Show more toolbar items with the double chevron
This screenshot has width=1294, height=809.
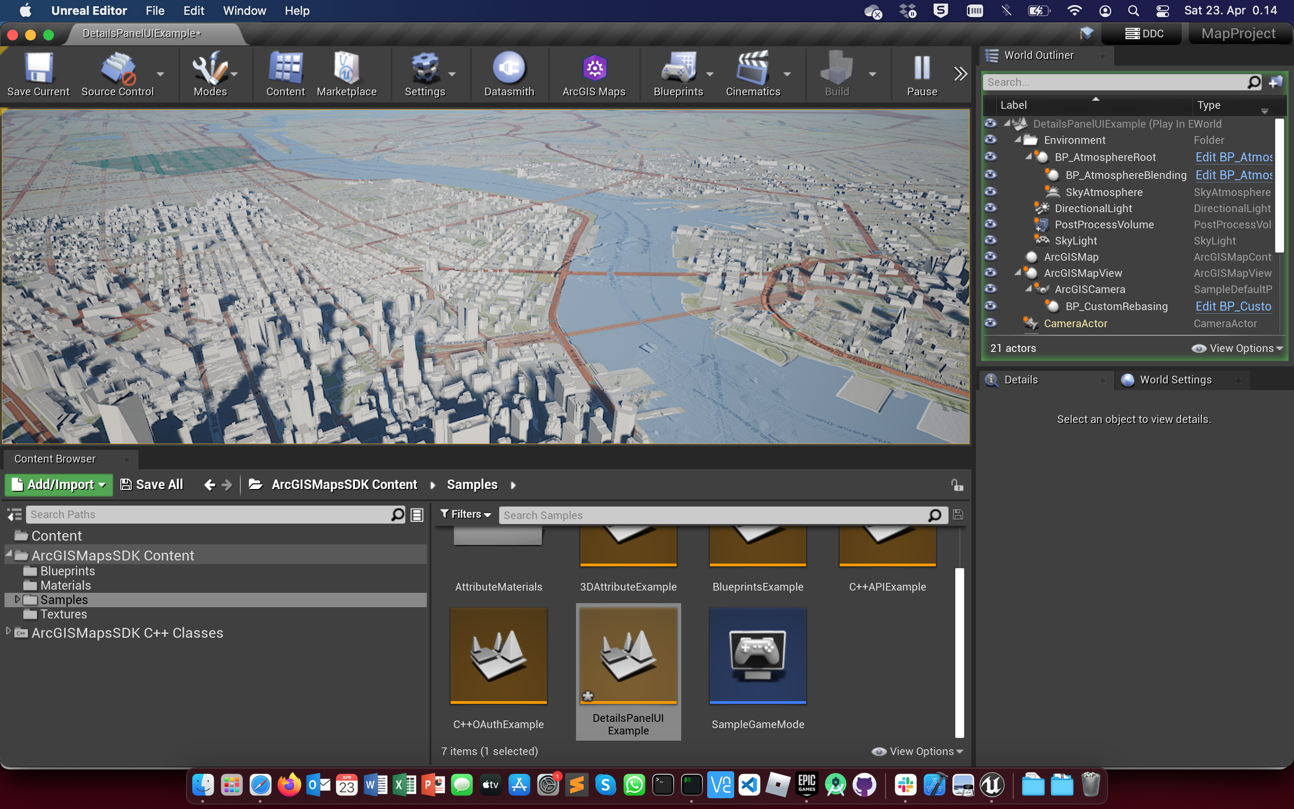click(x=960, y=74)
